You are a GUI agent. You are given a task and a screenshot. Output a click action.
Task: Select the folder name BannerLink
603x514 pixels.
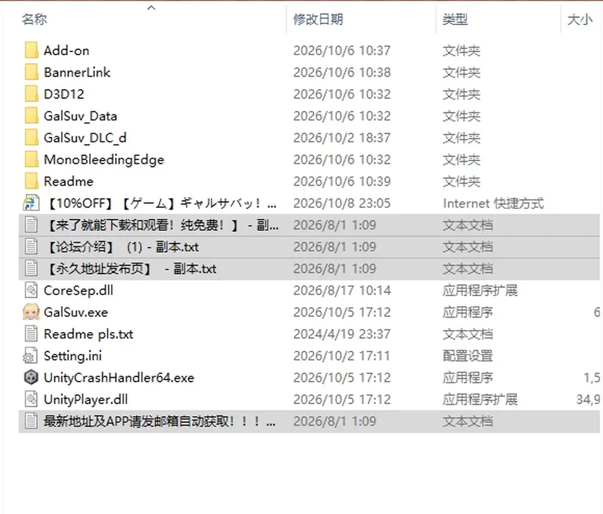pyautogui.click(x=77, y=72)
